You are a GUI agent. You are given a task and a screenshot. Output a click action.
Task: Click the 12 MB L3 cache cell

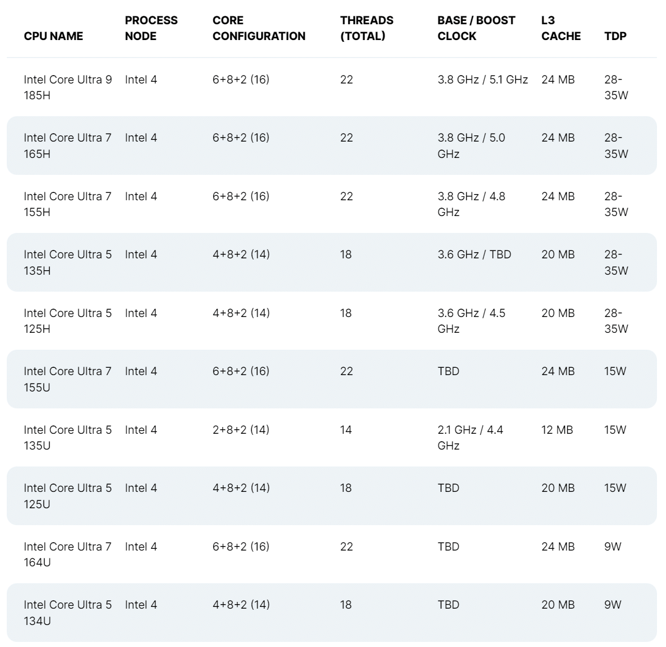[x=557, y=430]
